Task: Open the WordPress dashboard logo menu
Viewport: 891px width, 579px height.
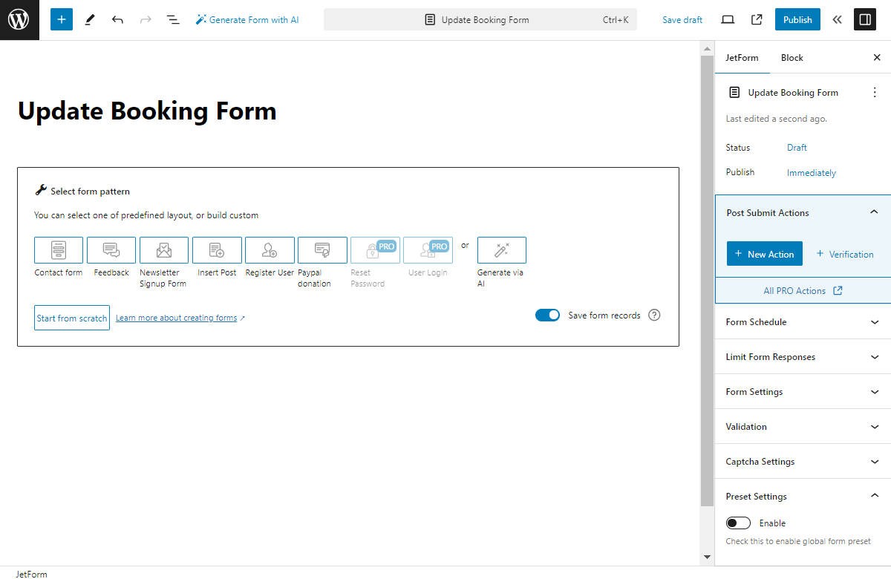Action: tap(19, 19)
